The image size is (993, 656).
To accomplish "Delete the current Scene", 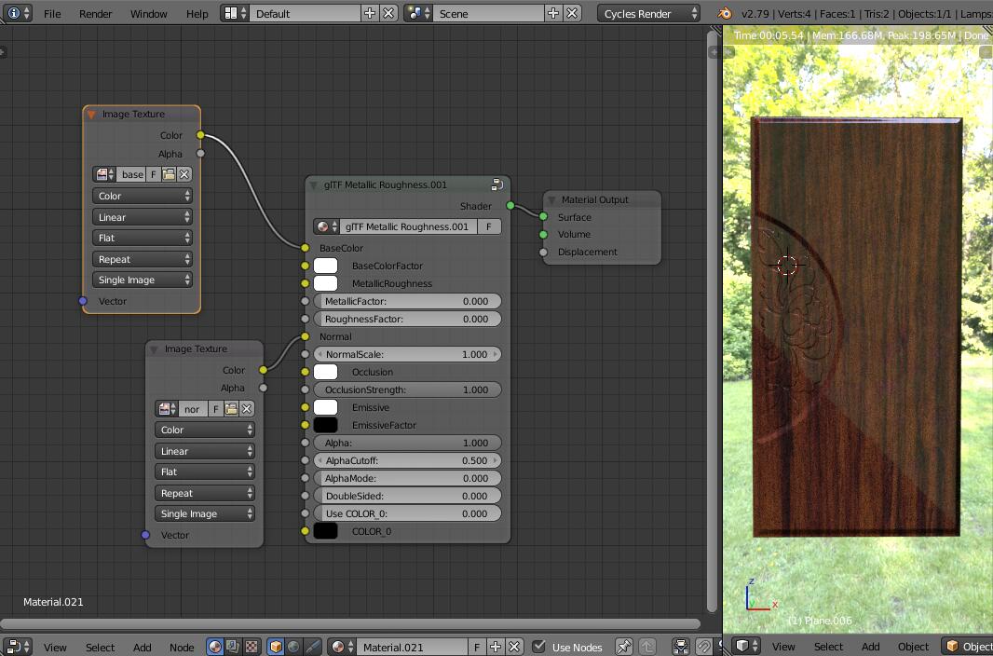I will 573,13.
